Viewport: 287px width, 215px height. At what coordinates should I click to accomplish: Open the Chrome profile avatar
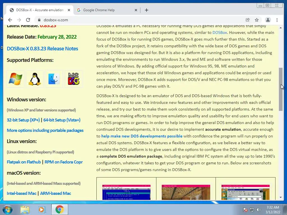click(268, 20)
